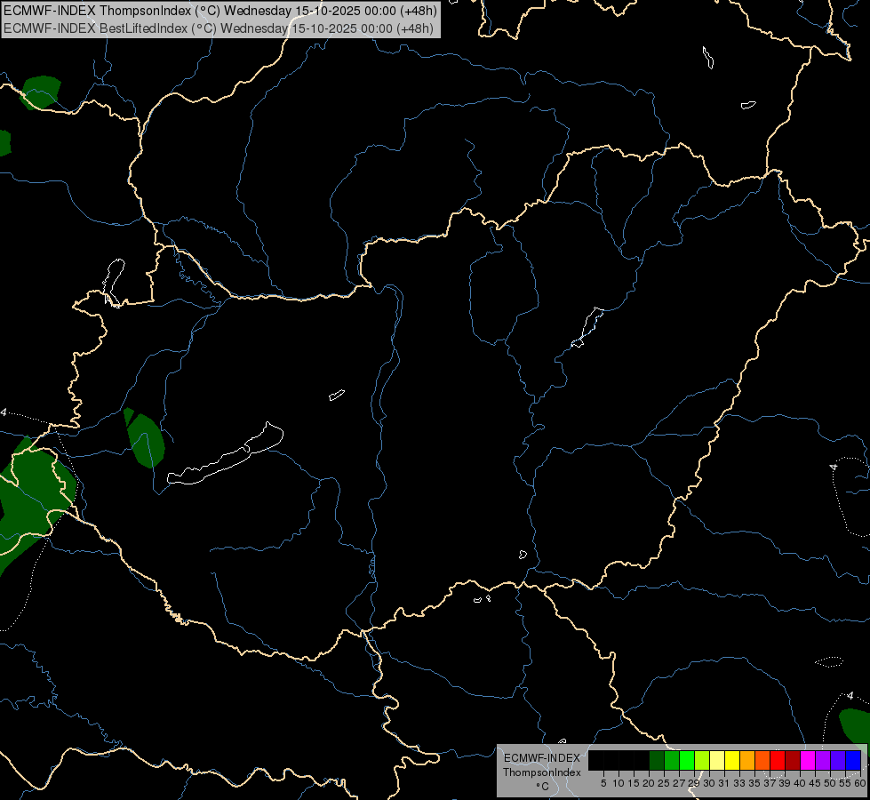Select the blue 55–60 legend swatch
This screenshot has width=870, height=800.
(x=853, y=760)
